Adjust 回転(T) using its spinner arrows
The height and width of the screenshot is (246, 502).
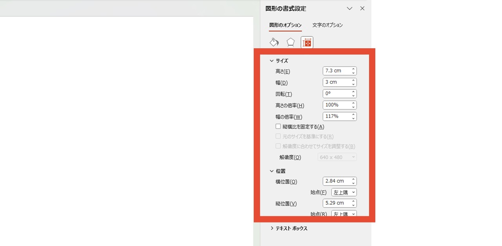click(x=353, y=94)
